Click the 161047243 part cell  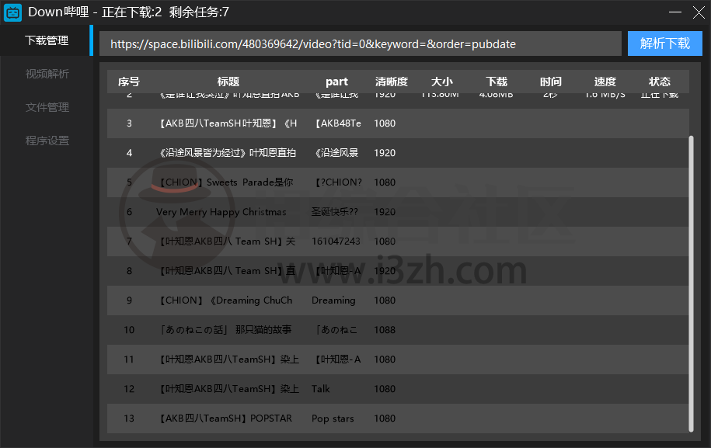pyautogui.click(x=336, y=241)
